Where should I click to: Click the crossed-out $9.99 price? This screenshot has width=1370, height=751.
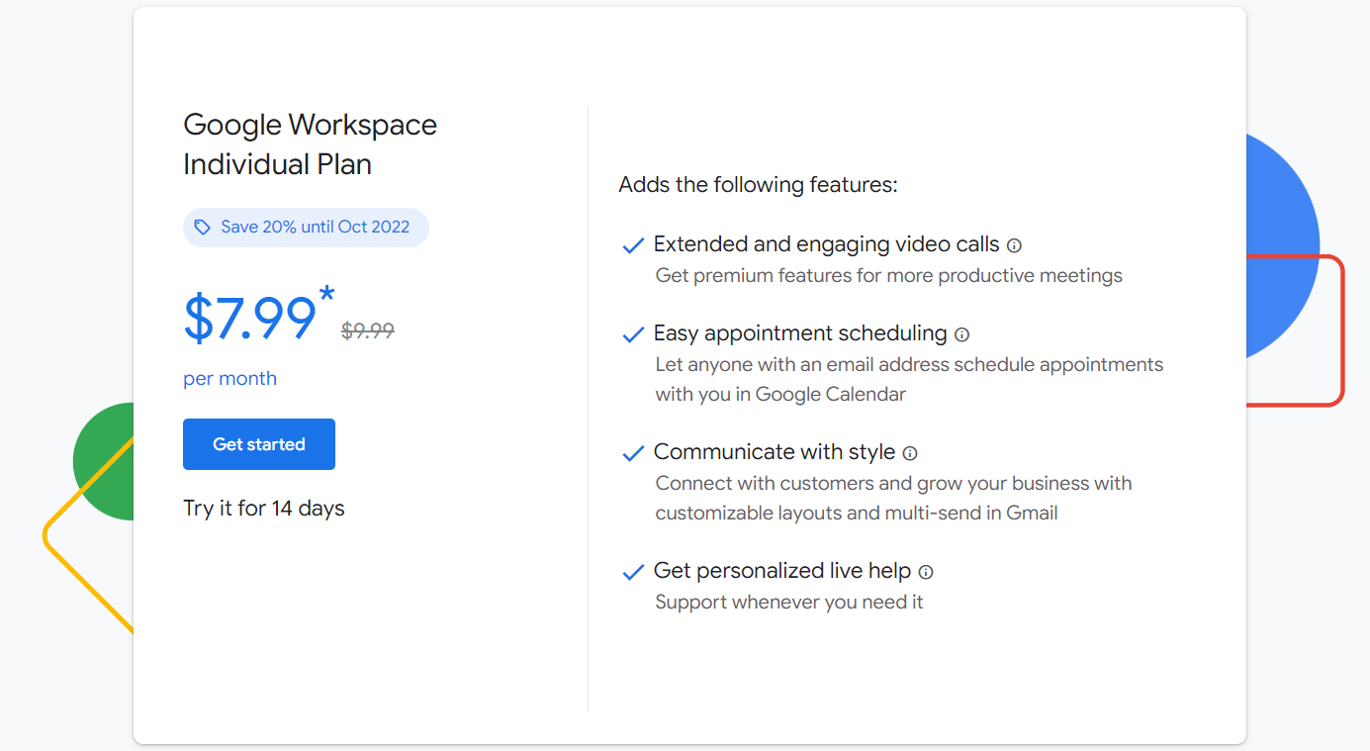point(368,330)
